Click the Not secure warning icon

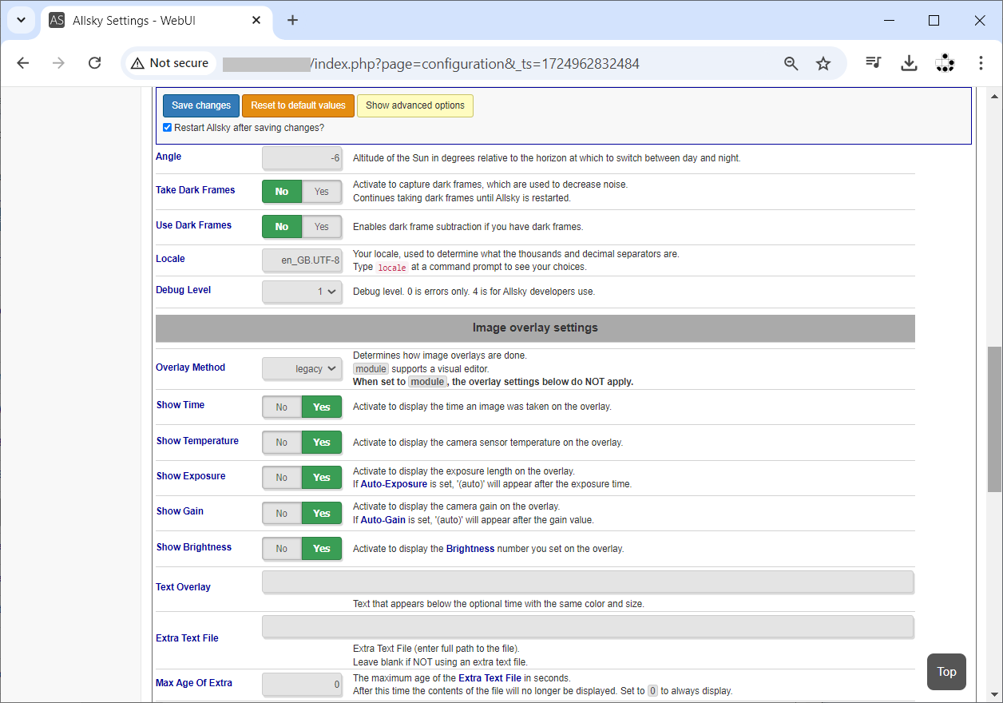(138, 63)
